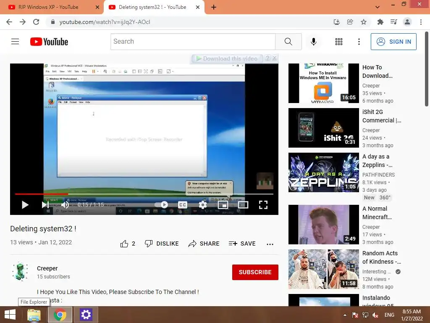Image resolution: width=430 pixels, height=323 pixels.
Task: Click the red SUBSCRIBE button
Action: [x=255, y=272]
